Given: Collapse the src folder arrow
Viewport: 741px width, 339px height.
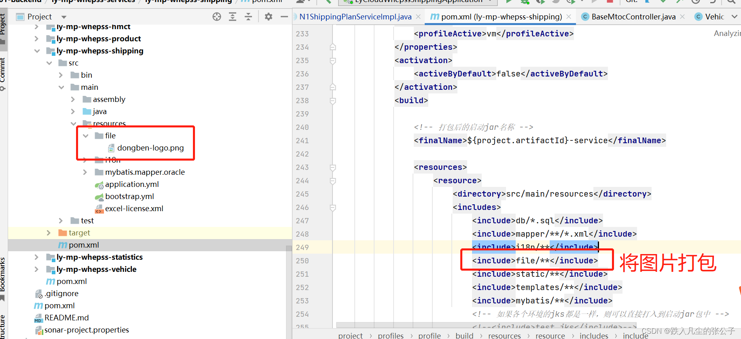Looking at the screenshot, I should [49, 63].
